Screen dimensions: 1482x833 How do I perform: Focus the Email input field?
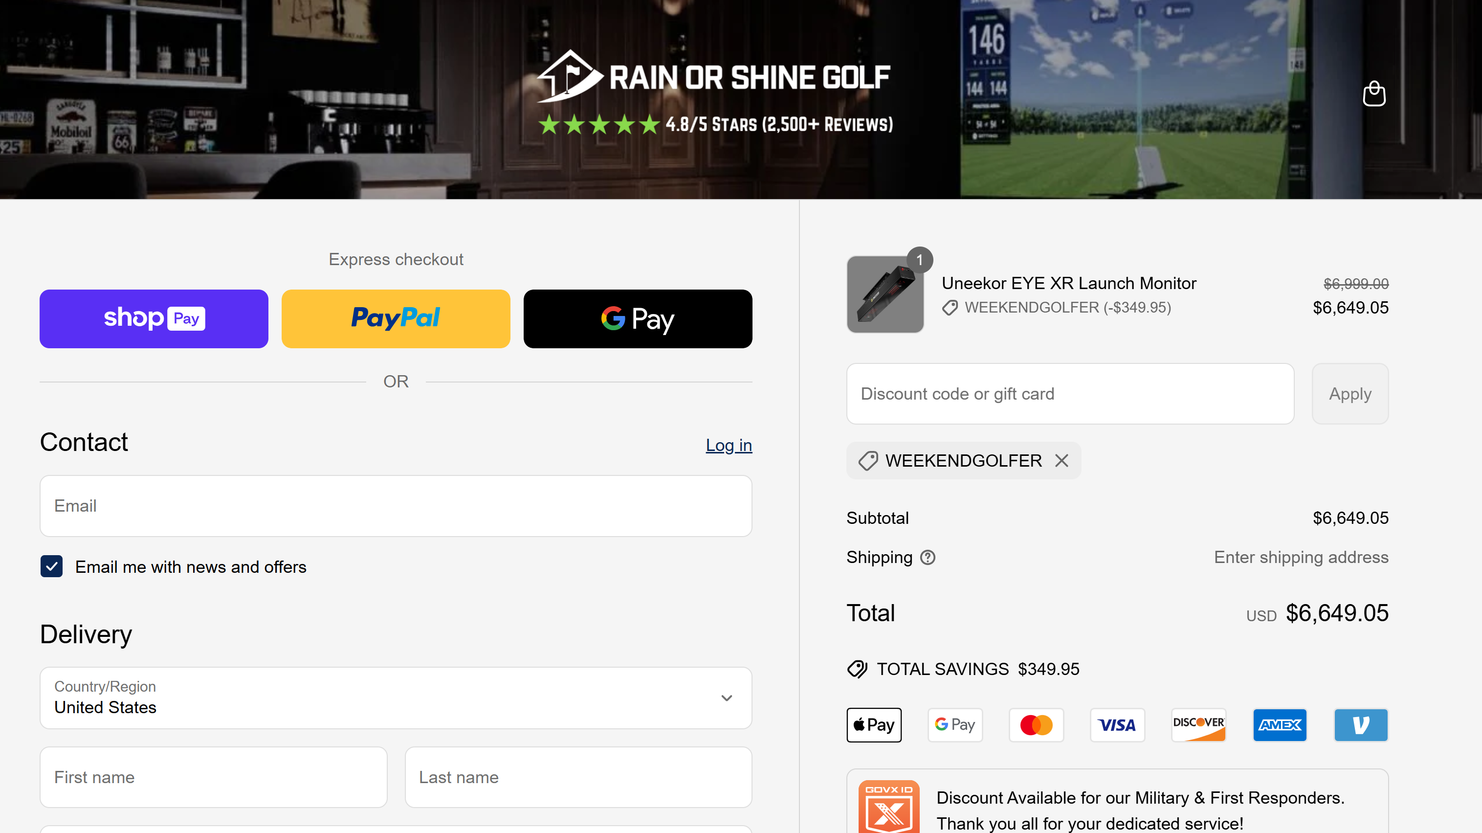(x=396, y=505)
